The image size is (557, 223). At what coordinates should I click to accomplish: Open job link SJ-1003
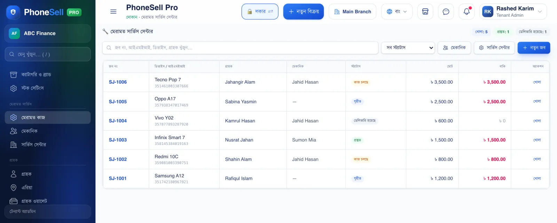118,140
